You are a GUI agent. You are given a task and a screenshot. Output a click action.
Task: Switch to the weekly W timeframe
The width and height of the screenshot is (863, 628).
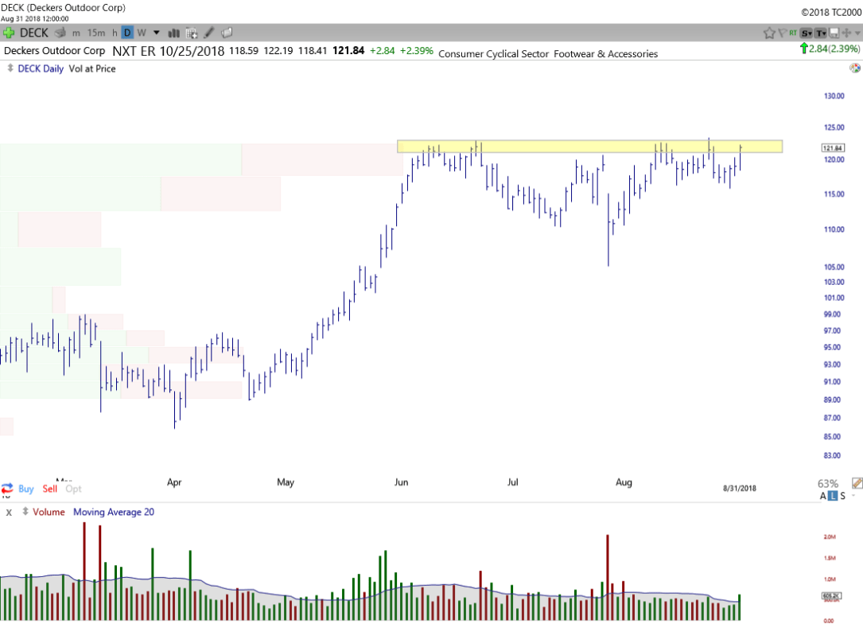pyautogui.click(x=141, y=33)
